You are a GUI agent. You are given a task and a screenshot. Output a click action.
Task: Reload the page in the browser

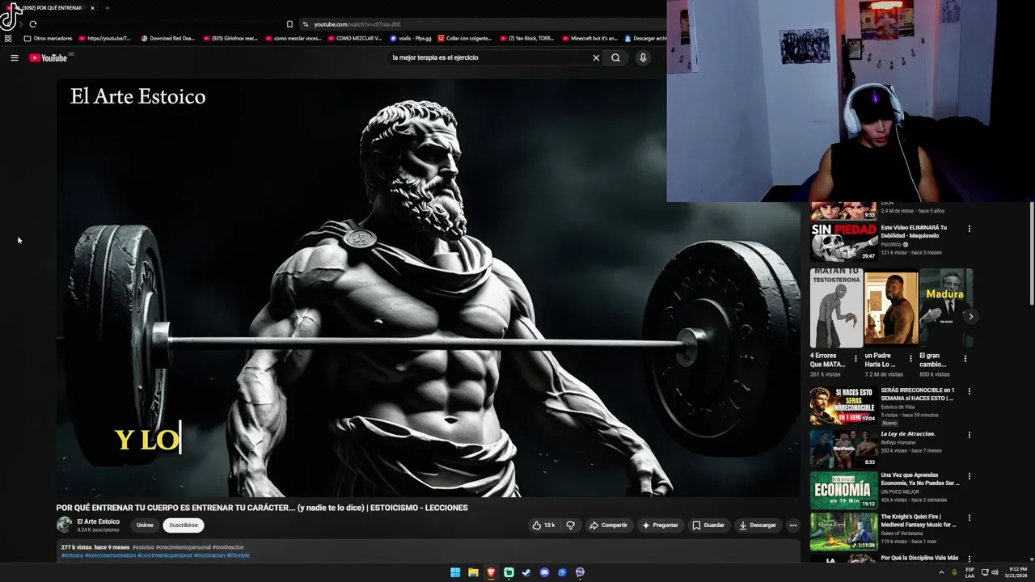[x=32, y=24]
